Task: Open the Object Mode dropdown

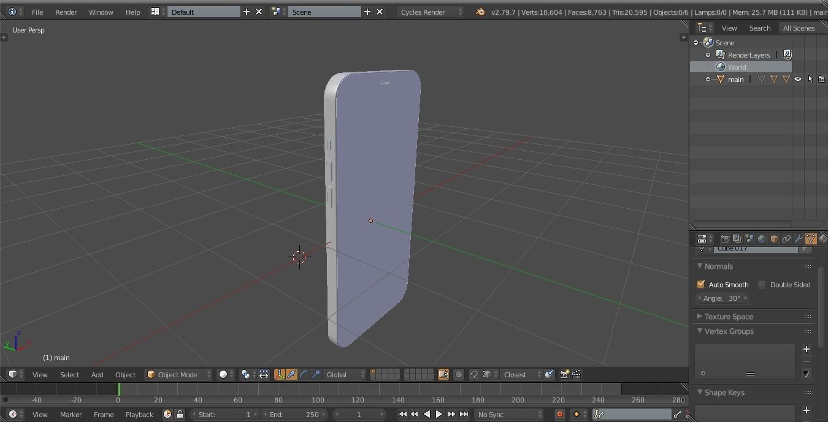Action: [x=178, y=374]
